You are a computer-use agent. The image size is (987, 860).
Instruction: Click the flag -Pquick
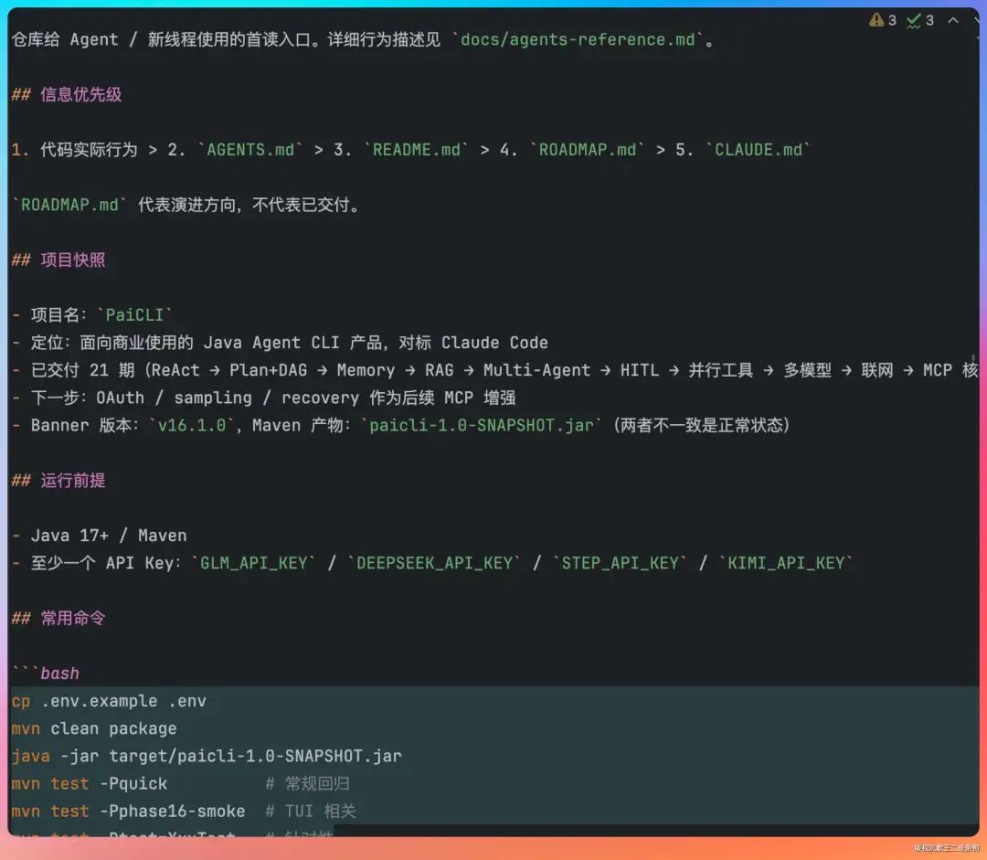[x=133, y=784]
